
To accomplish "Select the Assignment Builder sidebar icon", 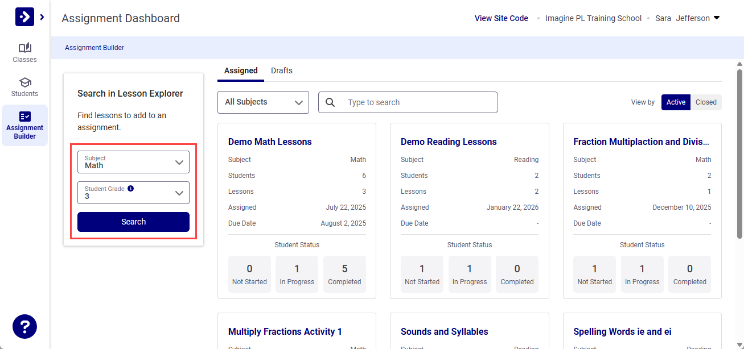I will (24, 117).
